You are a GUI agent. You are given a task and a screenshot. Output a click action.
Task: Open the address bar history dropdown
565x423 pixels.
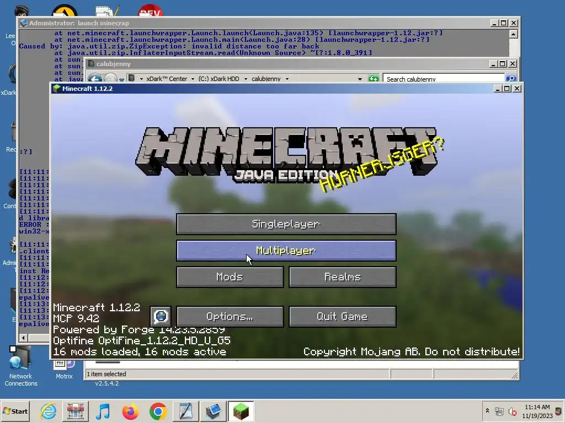tap(360, 79)
